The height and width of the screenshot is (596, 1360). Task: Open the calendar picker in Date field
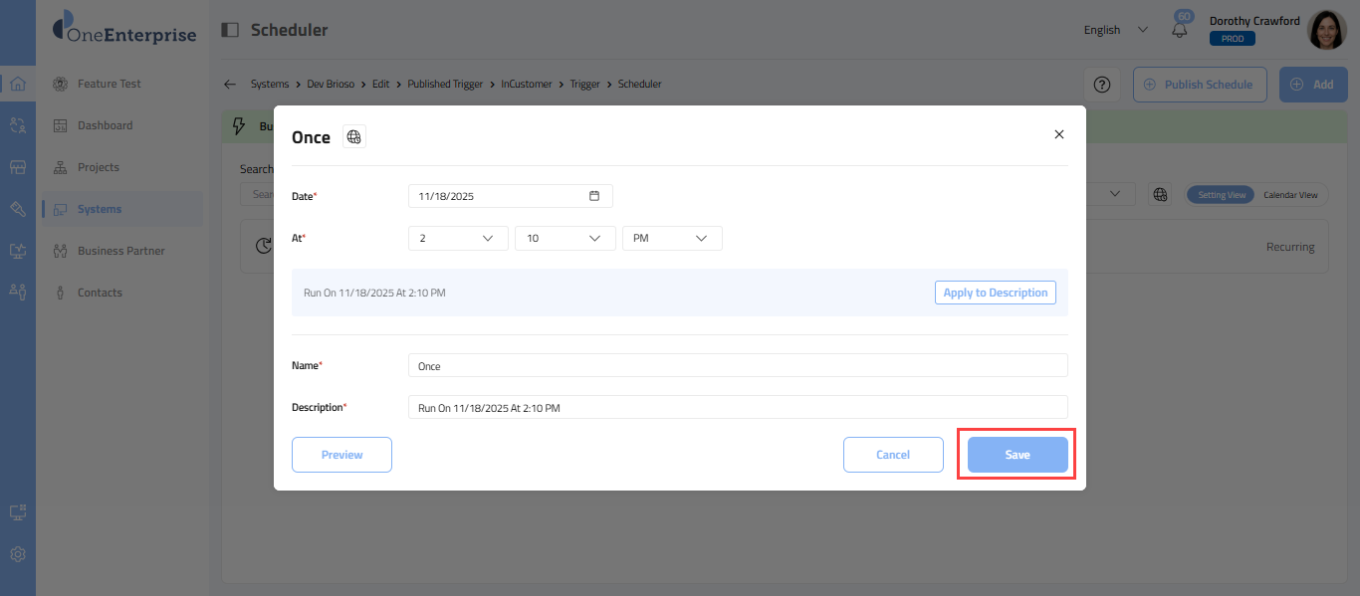tap(594, 196)
